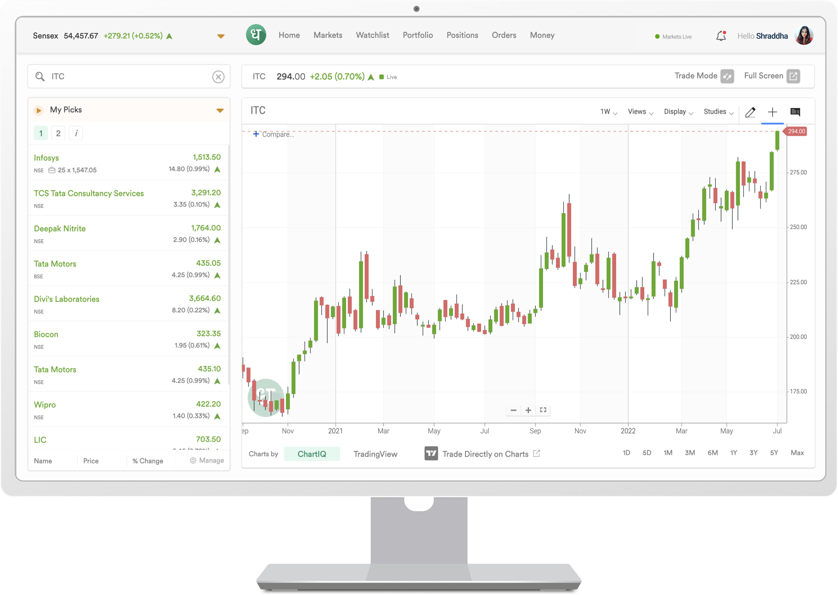
Task: Select TCS Tata Consultancy Services row
Action: pos(128,198)
